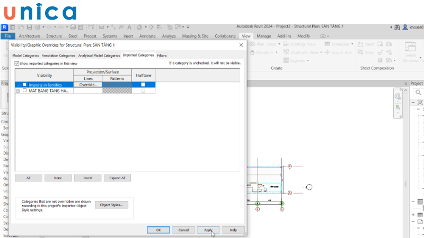The image size is (424, 238).
Task: Click the binoculars search icon in title bar
Action: click(397, 27)
